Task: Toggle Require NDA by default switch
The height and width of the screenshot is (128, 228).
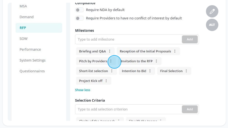Action: [x=79, y=10]
